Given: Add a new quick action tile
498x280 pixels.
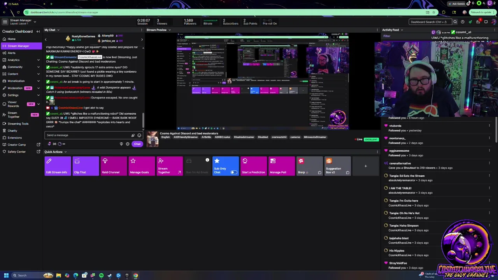Looking at the screenshot, I should click(366, 166).
